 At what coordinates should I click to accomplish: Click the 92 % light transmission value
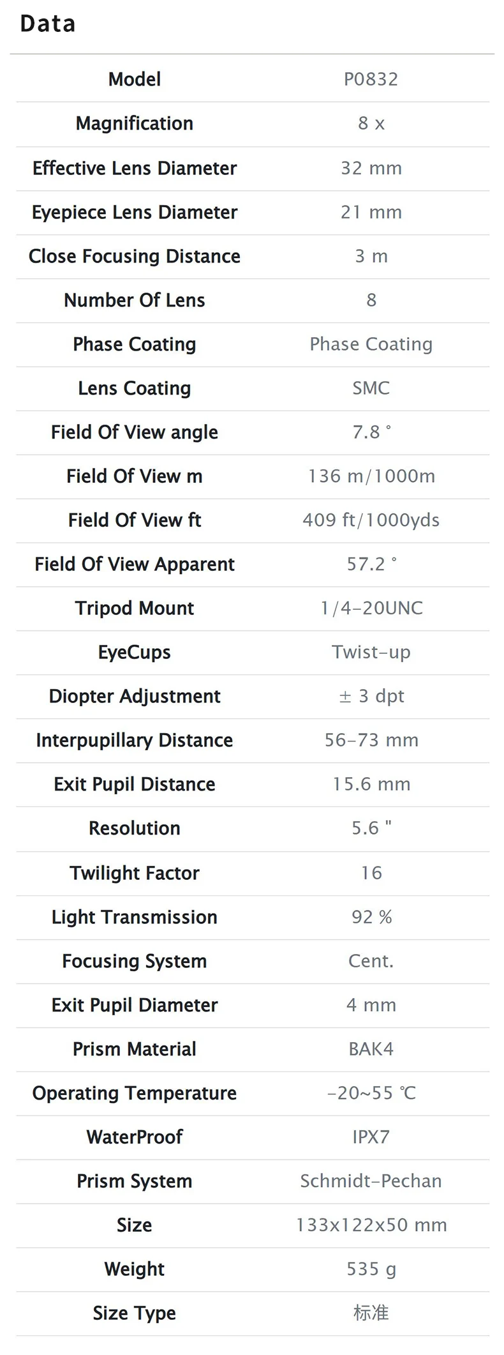pos(371,917)
